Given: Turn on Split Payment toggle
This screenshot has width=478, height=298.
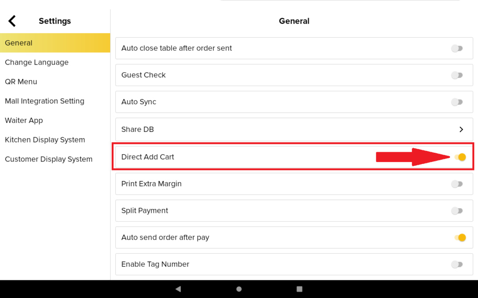Looking at the screenshot, I should point(457,211).
